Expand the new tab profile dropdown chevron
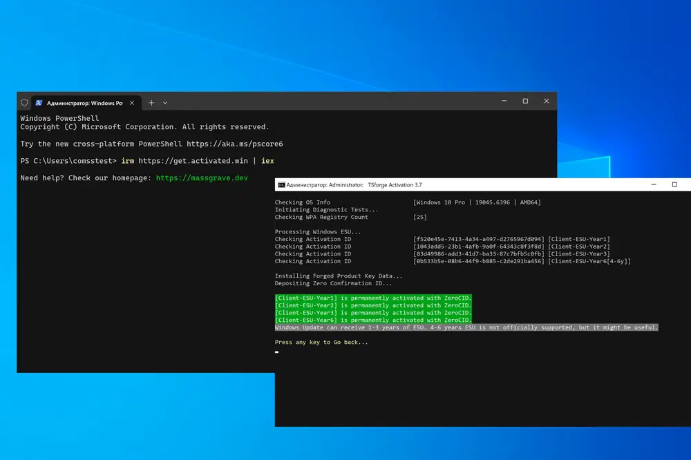Image resolution: width=691 pixels, height=460 pixels. 165,103
